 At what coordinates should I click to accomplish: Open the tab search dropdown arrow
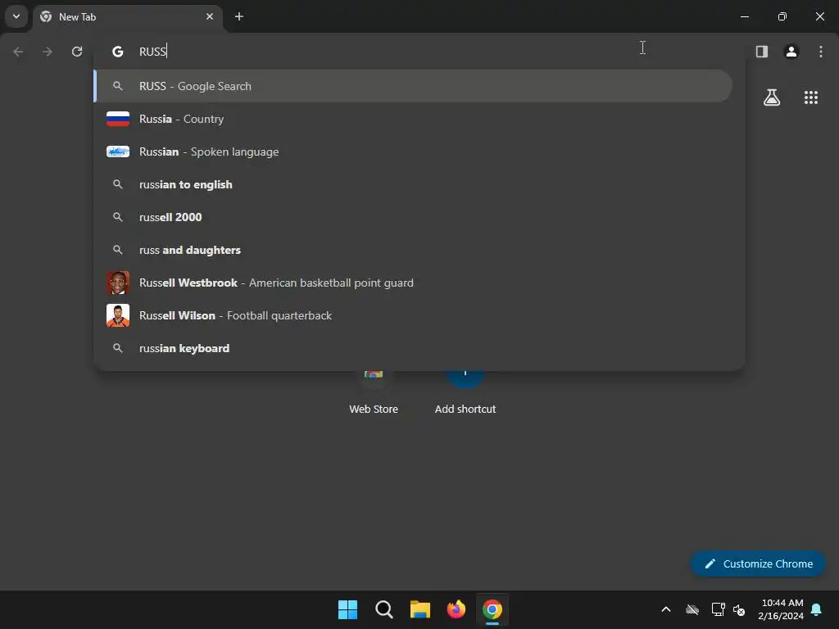16,16
